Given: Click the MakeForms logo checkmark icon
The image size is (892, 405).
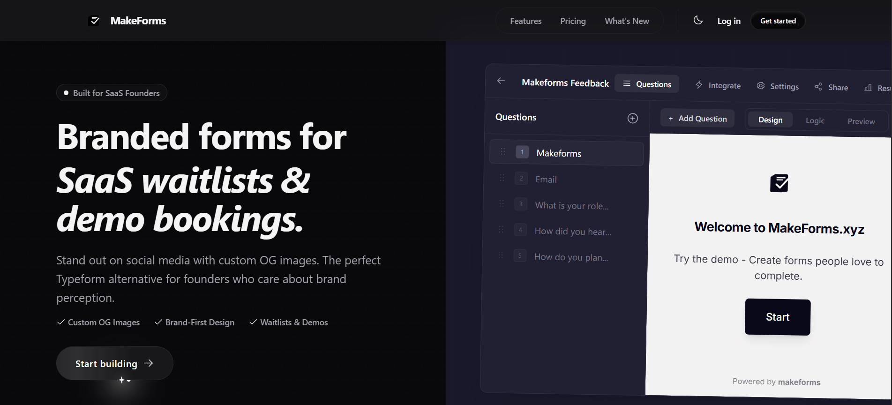Looking at the screenshot, I should 95,21.
